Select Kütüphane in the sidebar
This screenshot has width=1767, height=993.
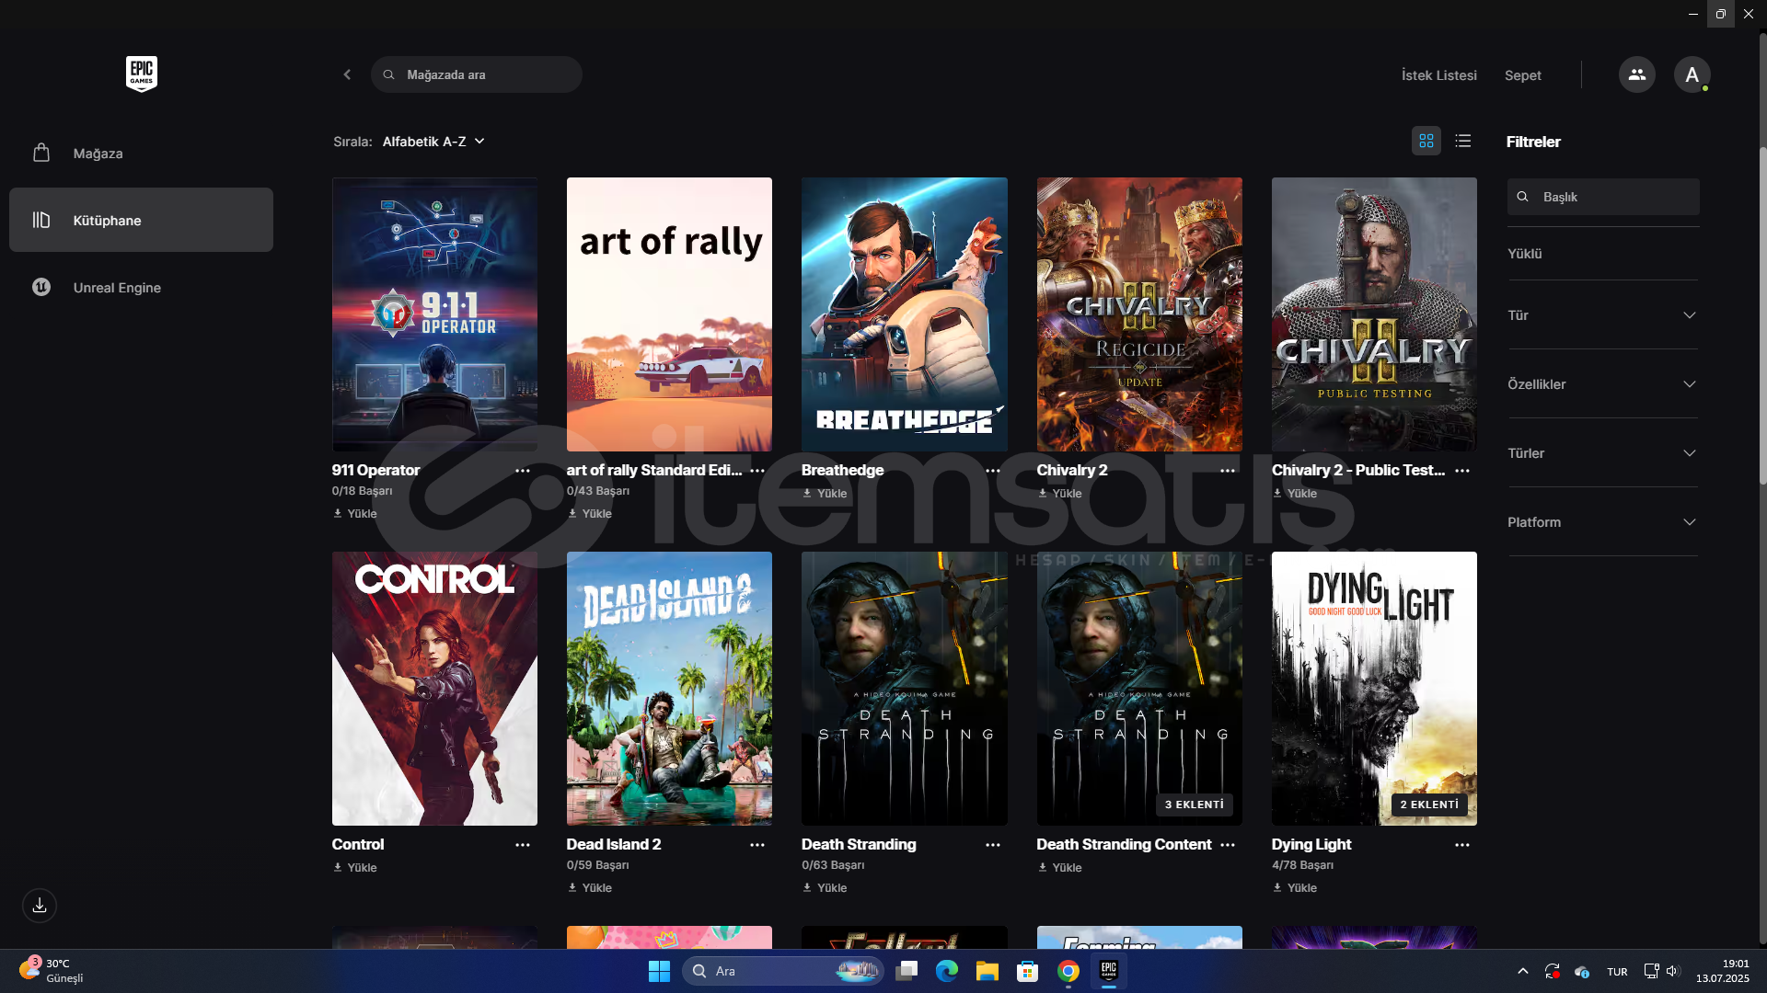(141, 220)
